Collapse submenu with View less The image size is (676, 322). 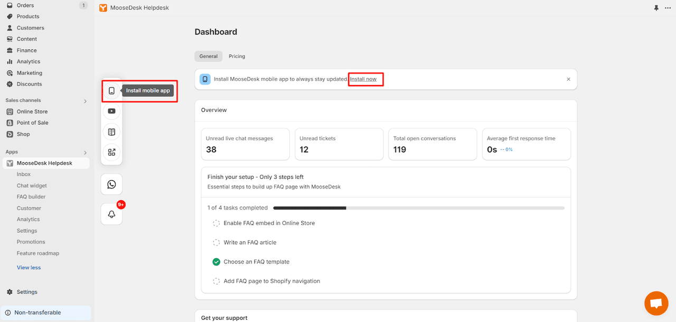click(x=29, y=268)
